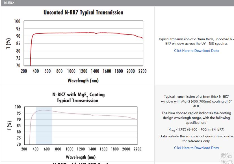Click the Ravg ≤ 1.75% specification text
The height and width of the screenshot is (164, 234).
196,129
